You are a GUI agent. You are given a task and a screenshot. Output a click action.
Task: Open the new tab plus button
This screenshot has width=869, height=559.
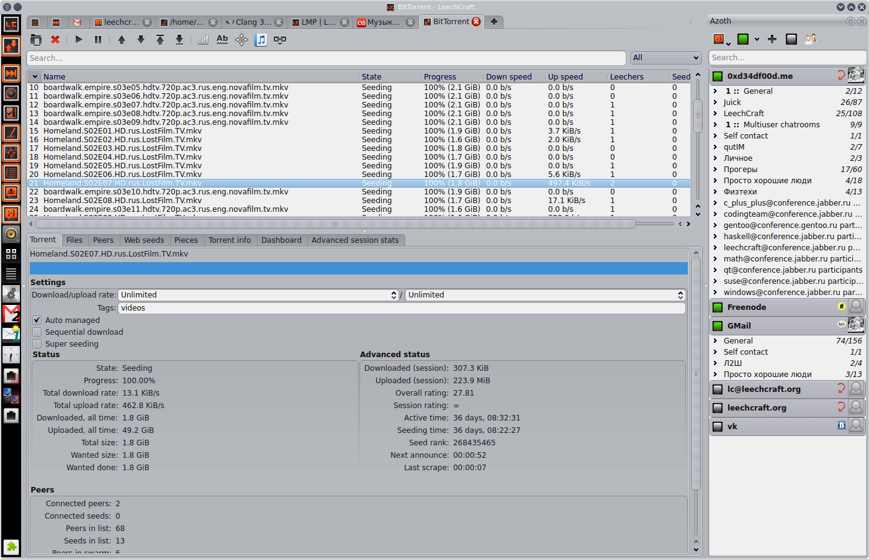click(x=494, y=22)
